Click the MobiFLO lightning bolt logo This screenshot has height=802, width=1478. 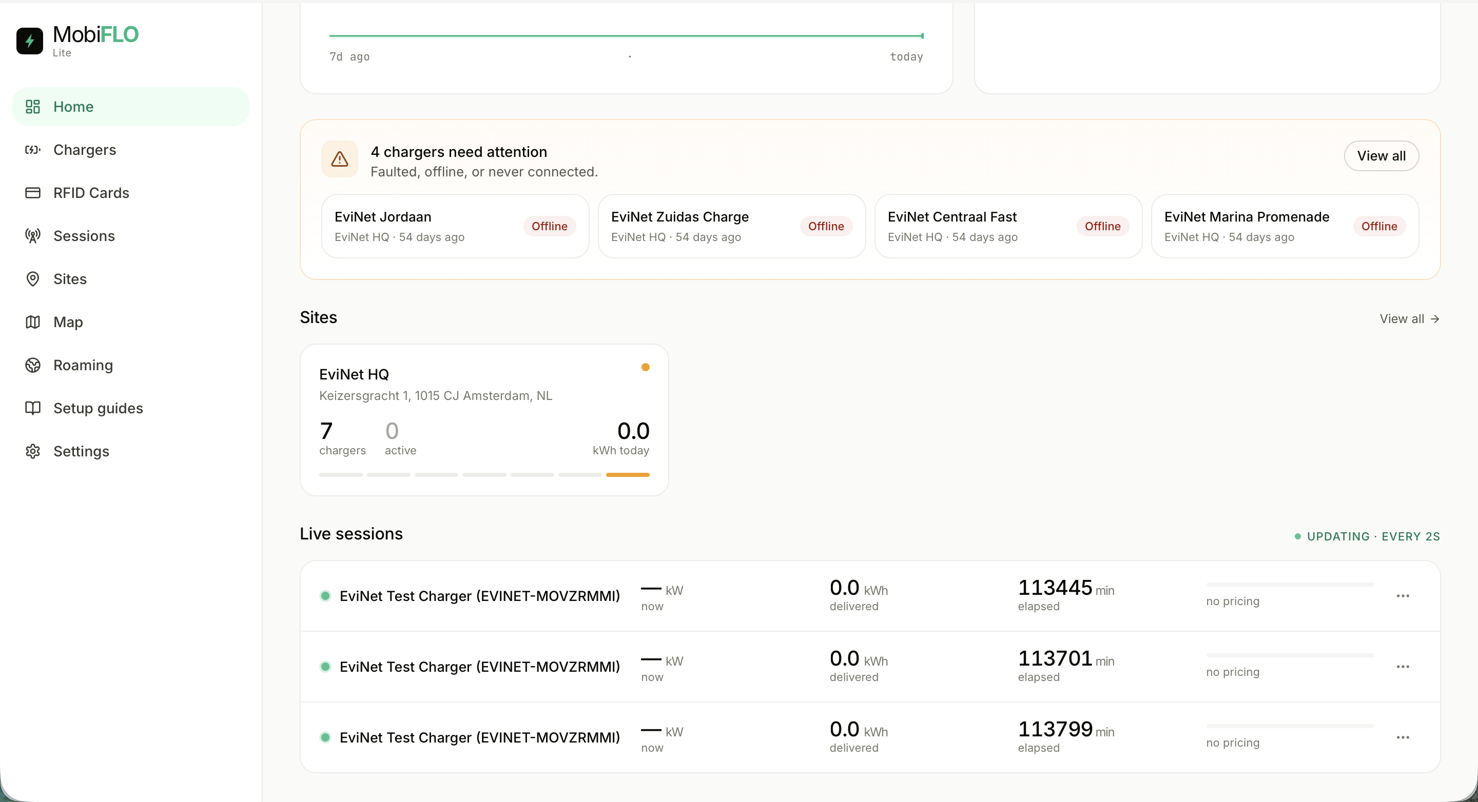point(30,41)
